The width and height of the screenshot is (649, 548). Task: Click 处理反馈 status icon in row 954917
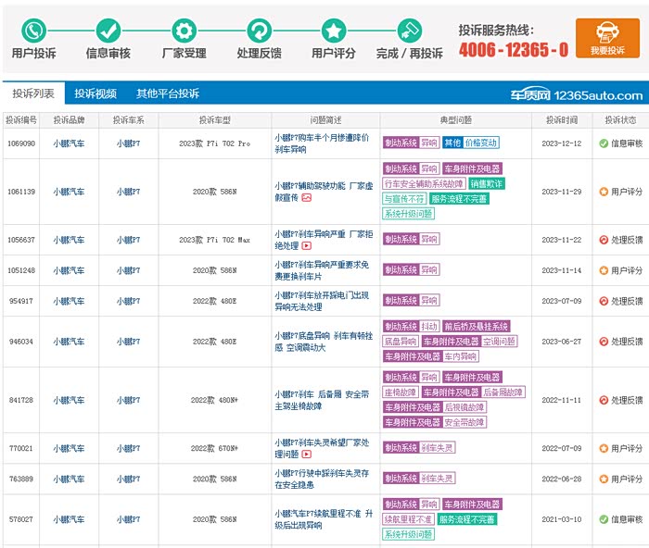604,301
